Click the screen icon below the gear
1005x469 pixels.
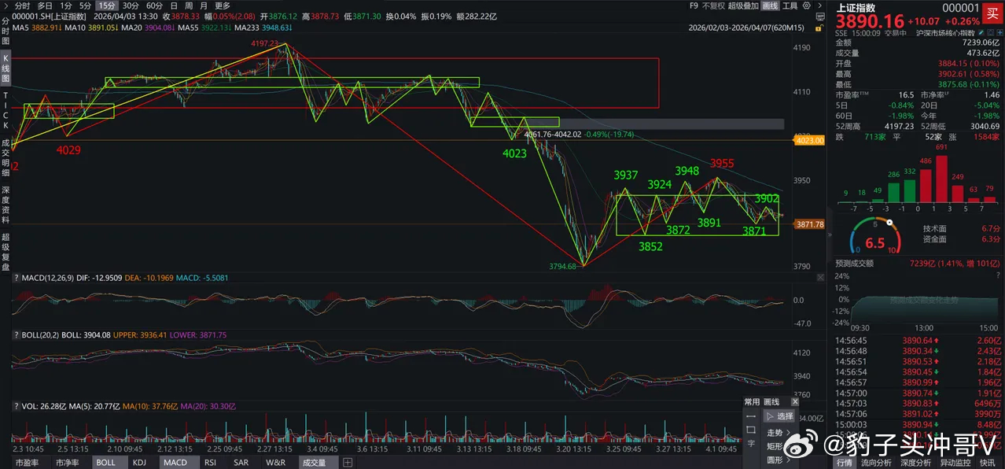click(x=820, y=17)
